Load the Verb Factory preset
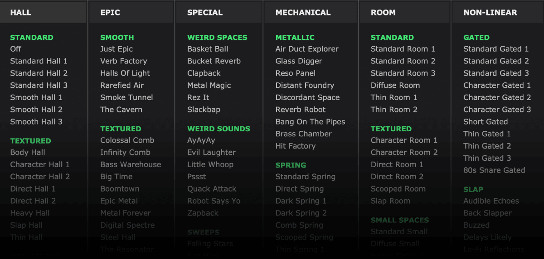544x259 pixels. pyautogui.click(x=124, y=61)
